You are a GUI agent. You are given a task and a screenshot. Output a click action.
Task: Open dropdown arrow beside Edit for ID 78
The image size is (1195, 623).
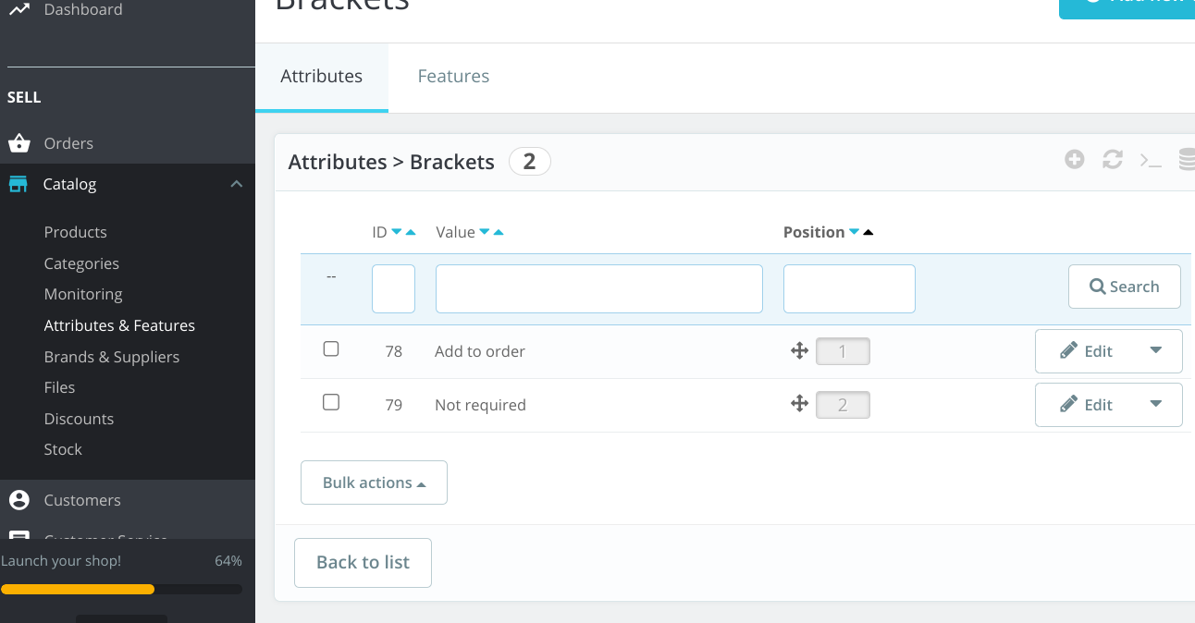point(1155,351)
